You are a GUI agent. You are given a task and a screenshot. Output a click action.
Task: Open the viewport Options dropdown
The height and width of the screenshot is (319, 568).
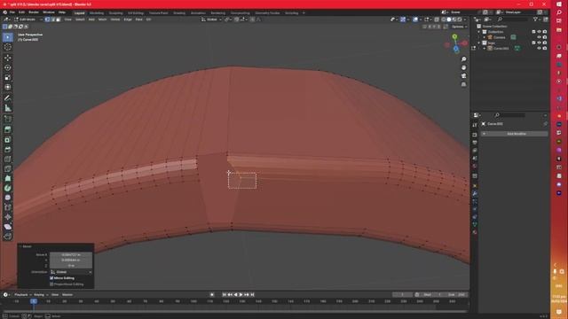tap(459, 27)
